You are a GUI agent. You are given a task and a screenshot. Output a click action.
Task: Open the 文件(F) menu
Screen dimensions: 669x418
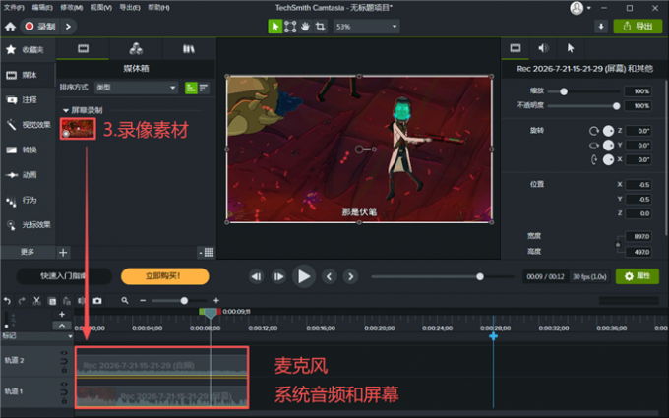[x=14, y=8]
